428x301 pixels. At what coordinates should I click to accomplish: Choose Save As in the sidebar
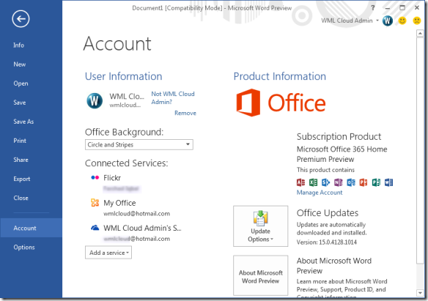(x=23, y=122)
